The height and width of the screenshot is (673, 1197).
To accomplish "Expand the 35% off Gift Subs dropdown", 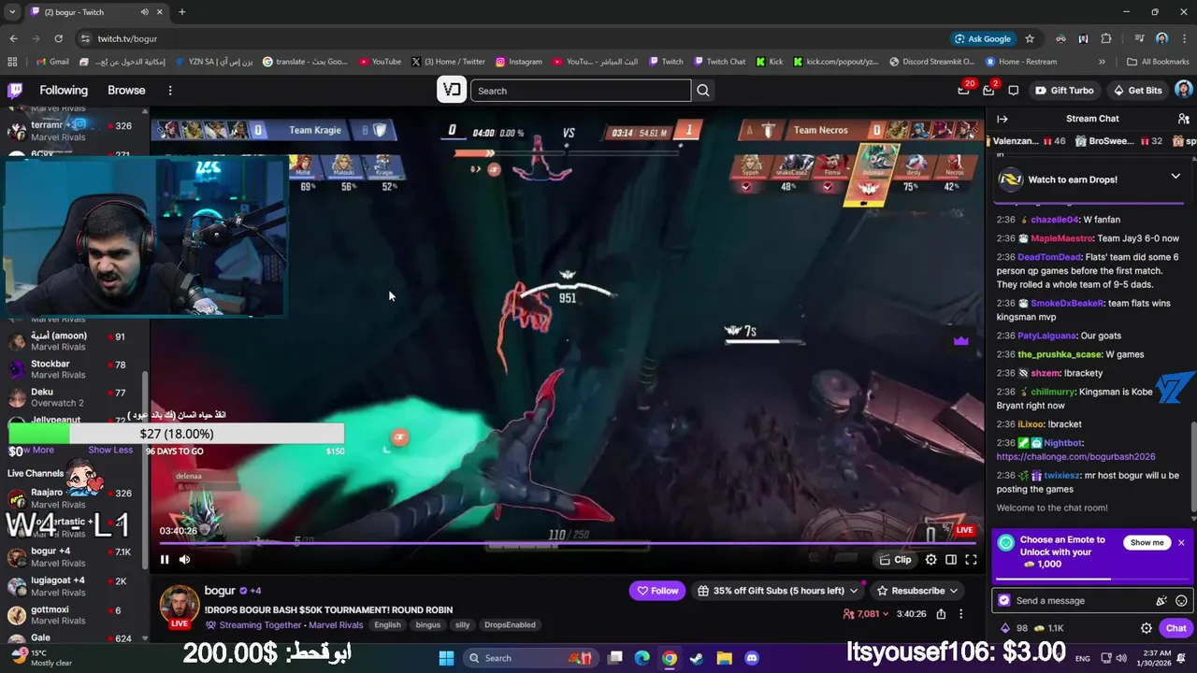I will pyautogui.click(x=854, y=591).
